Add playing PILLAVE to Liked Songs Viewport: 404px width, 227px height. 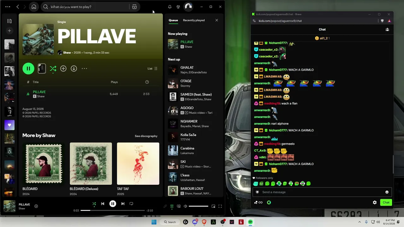point(36,206)
